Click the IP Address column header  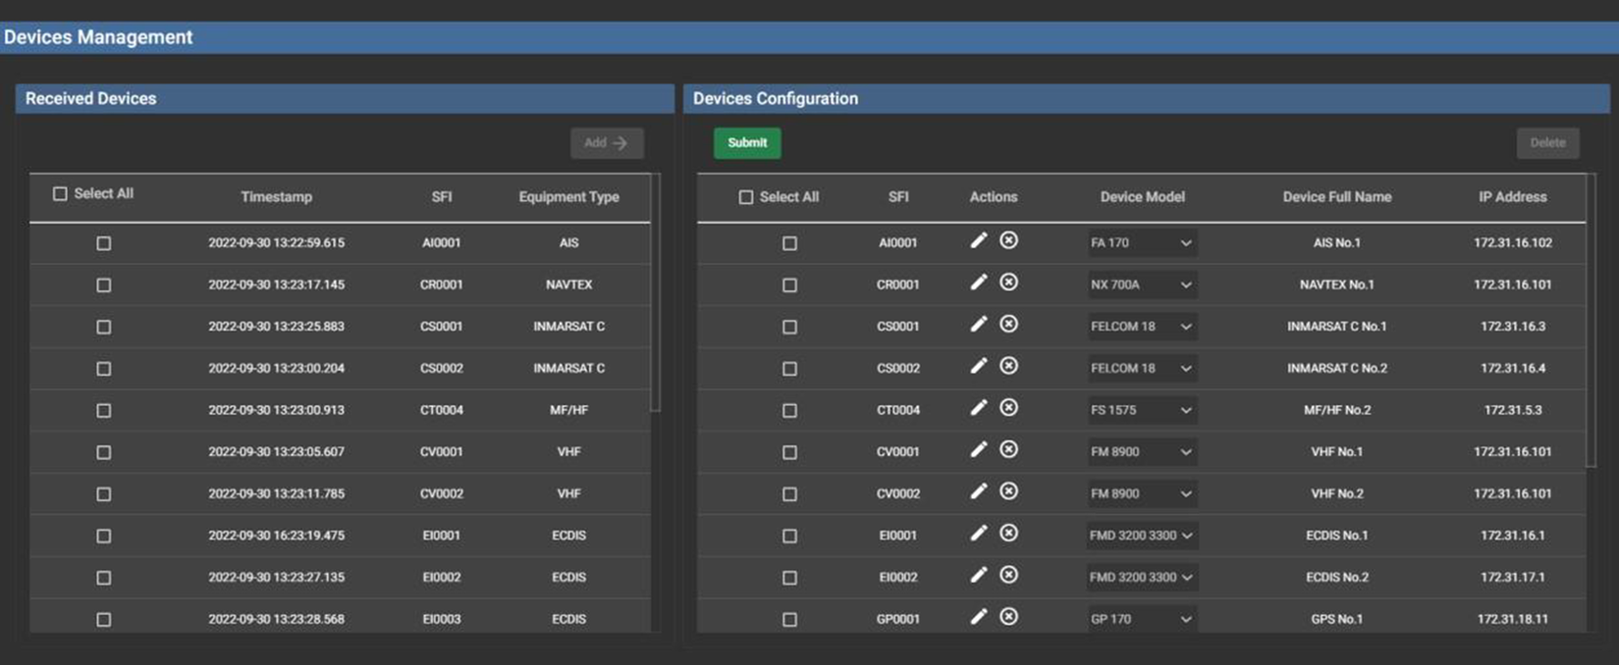1512,197
